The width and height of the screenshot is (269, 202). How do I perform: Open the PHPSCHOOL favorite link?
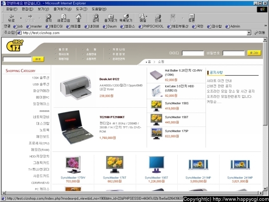151,26
